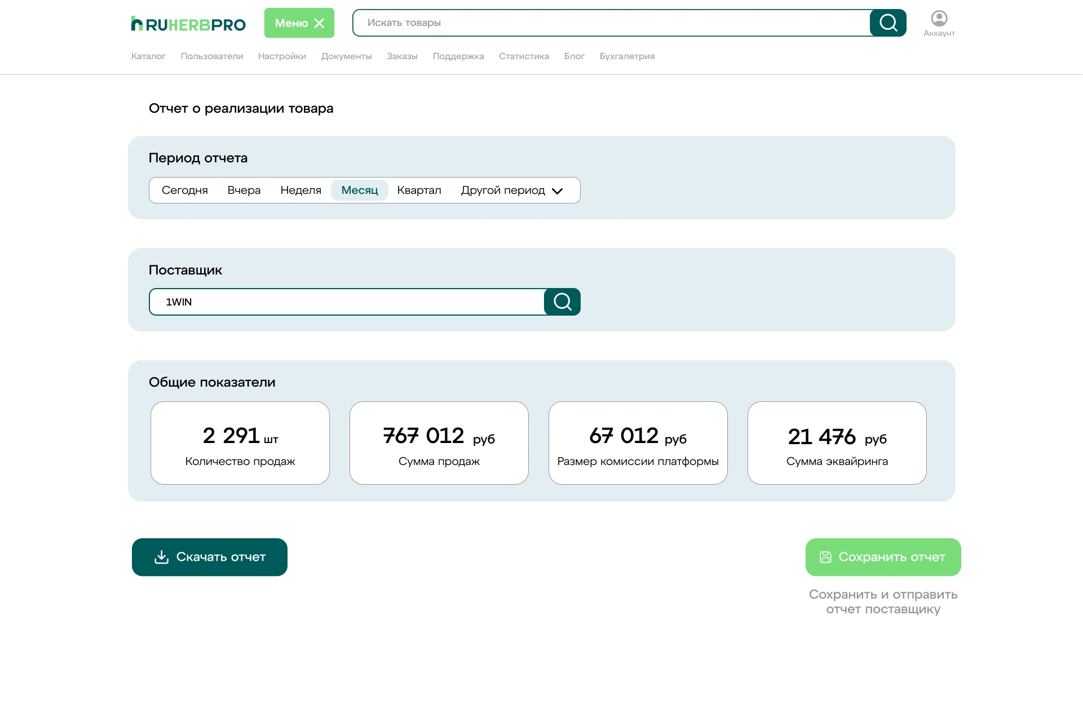
Task: Open the Заказы menu item
Action: (402, 56)
